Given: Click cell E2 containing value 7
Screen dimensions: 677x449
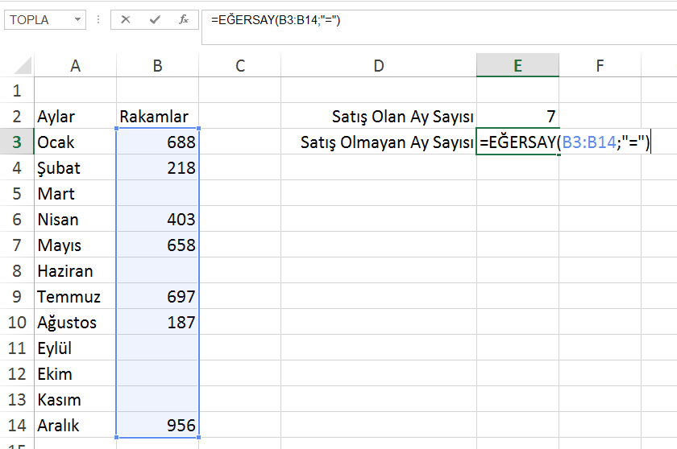Looking at the screenshot, I should (x=517, y=117).
